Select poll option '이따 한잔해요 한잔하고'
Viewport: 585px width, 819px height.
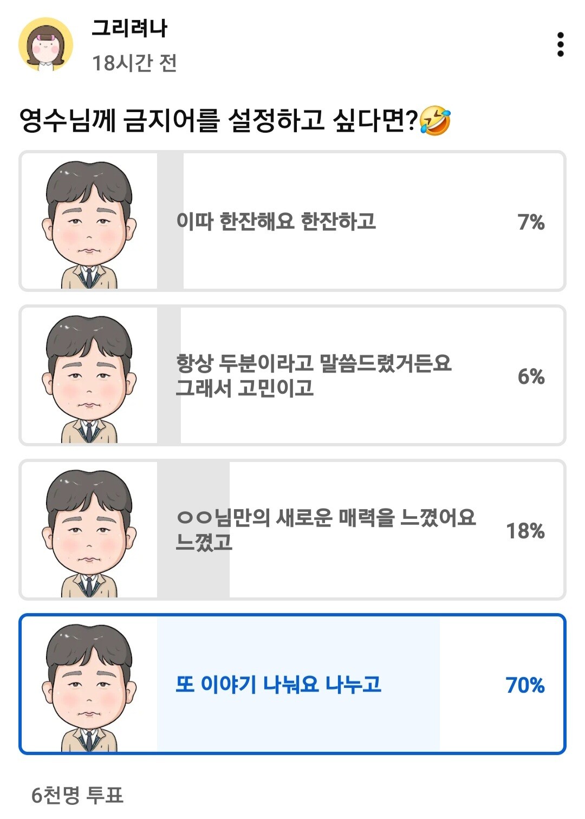pyautogui.click(x=276, y=222)
